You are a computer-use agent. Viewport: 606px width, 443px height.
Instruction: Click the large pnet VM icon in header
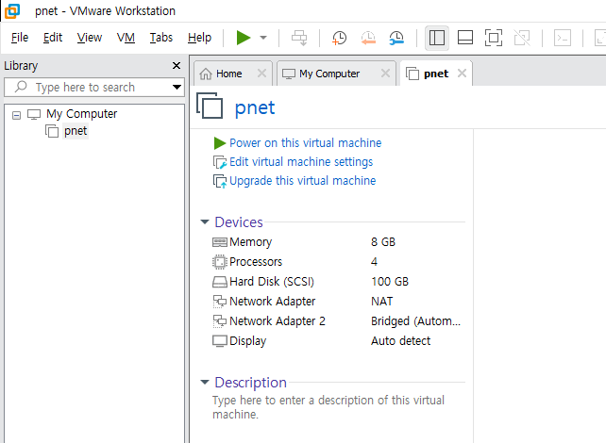(x=210, y=106)
